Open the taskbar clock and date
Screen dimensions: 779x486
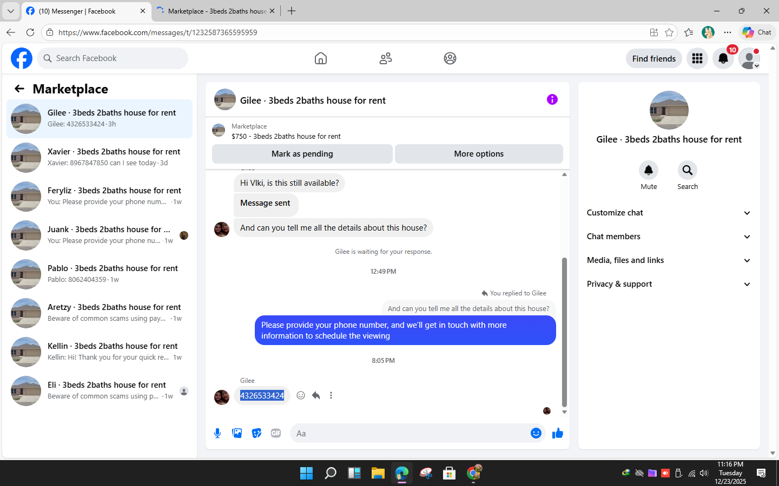[x=730, y=473]
